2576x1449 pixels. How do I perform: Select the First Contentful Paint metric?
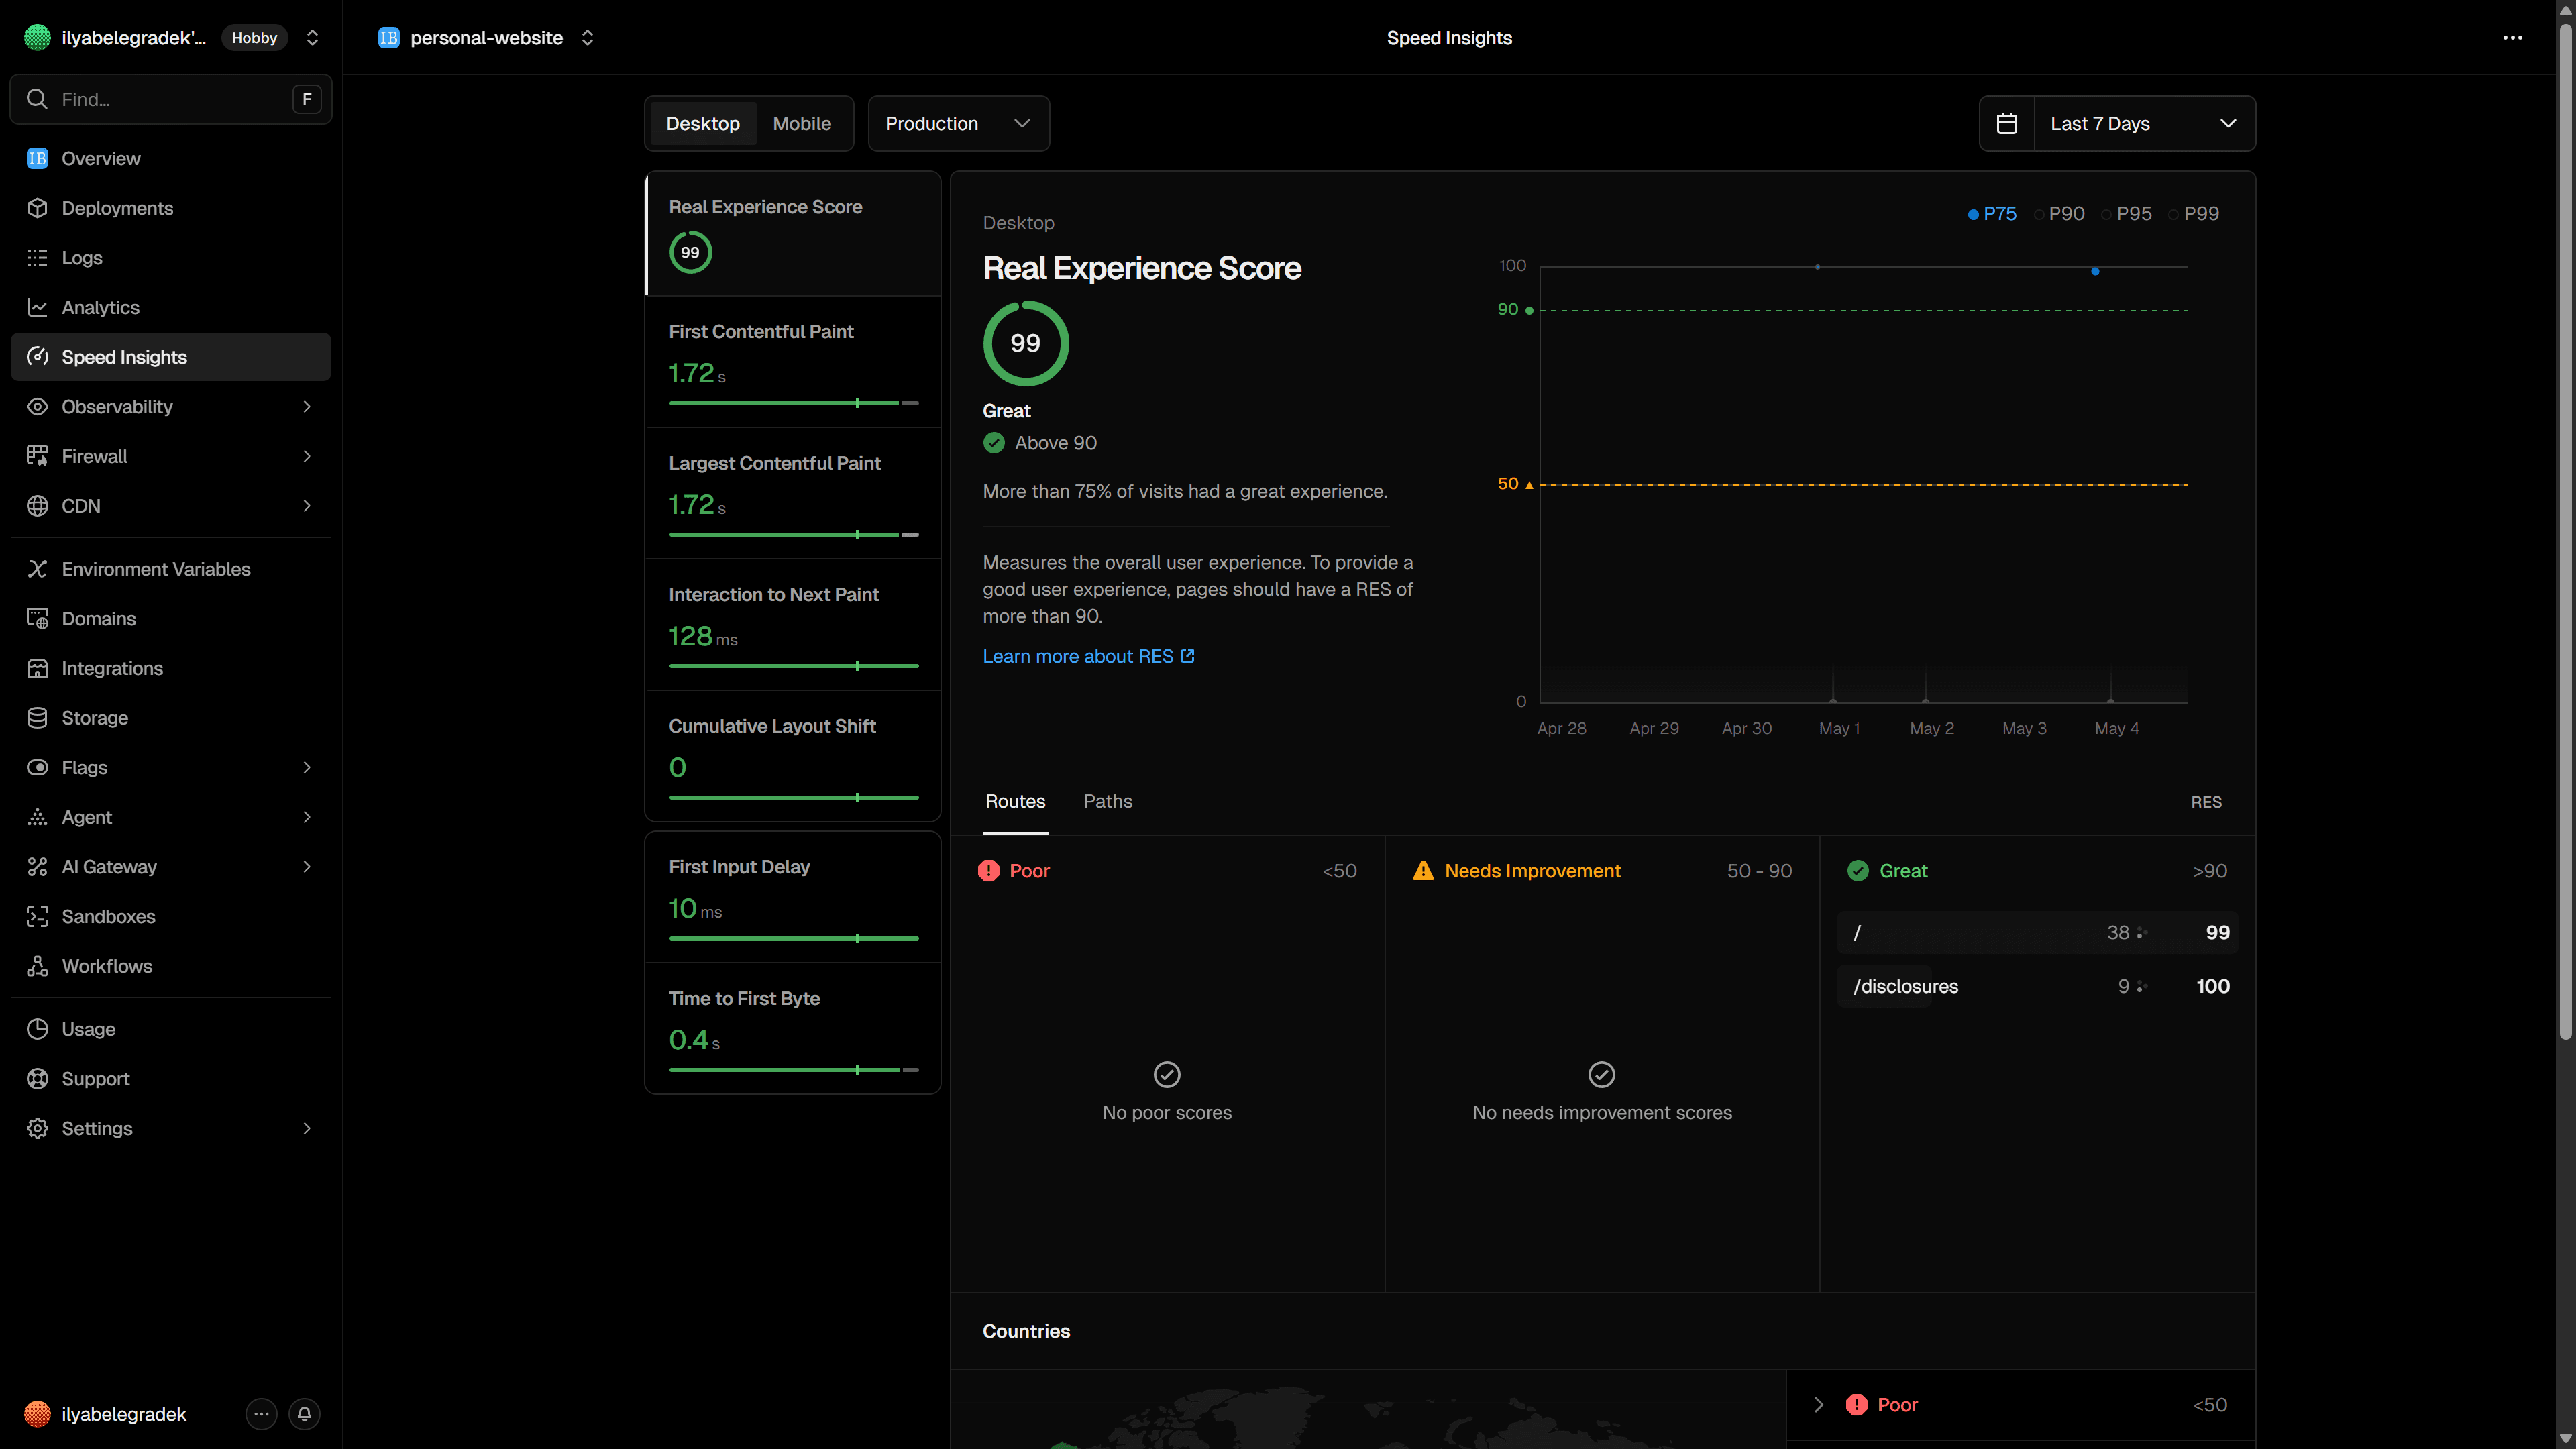click(793, 362)
